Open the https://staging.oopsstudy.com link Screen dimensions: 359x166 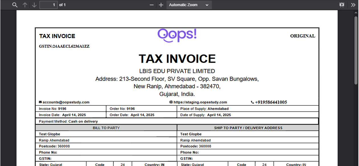[x=200, y=102]
